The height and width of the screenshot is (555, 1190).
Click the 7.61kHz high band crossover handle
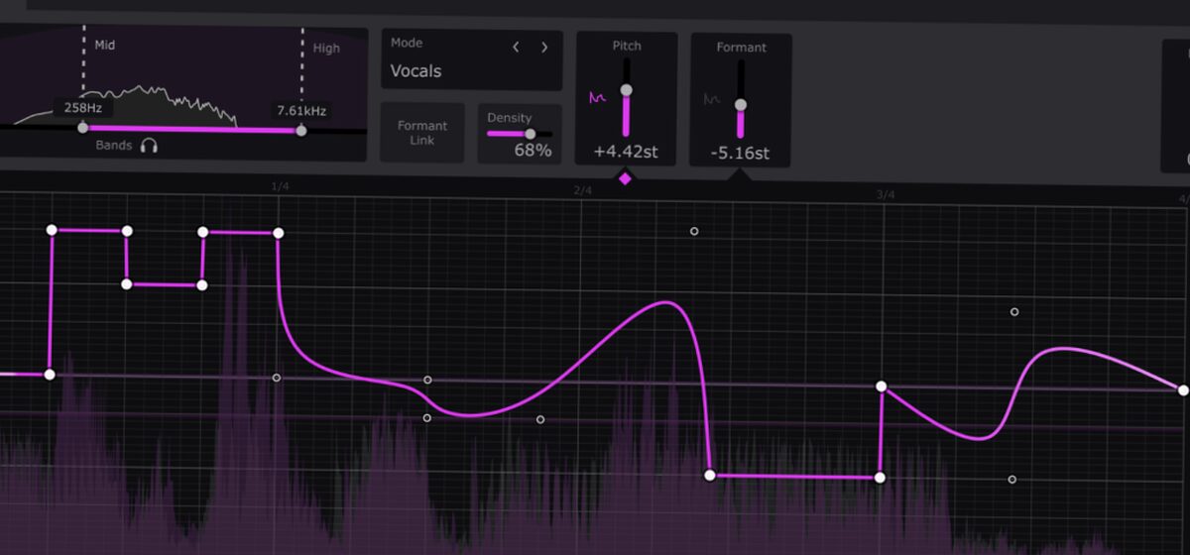(300, 130)
